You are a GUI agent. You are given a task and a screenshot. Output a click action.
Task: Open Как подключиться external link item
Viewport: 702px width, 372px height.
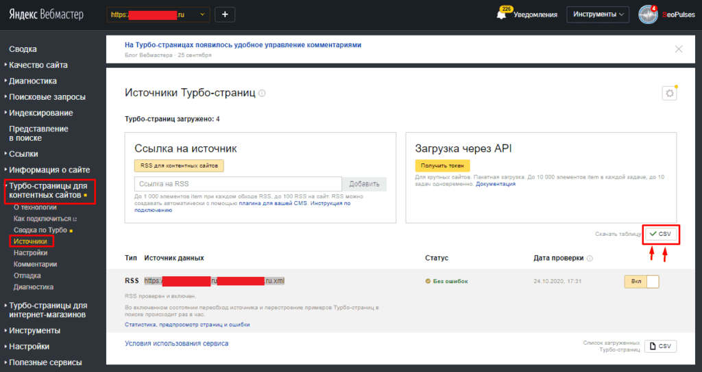(45, 219)
